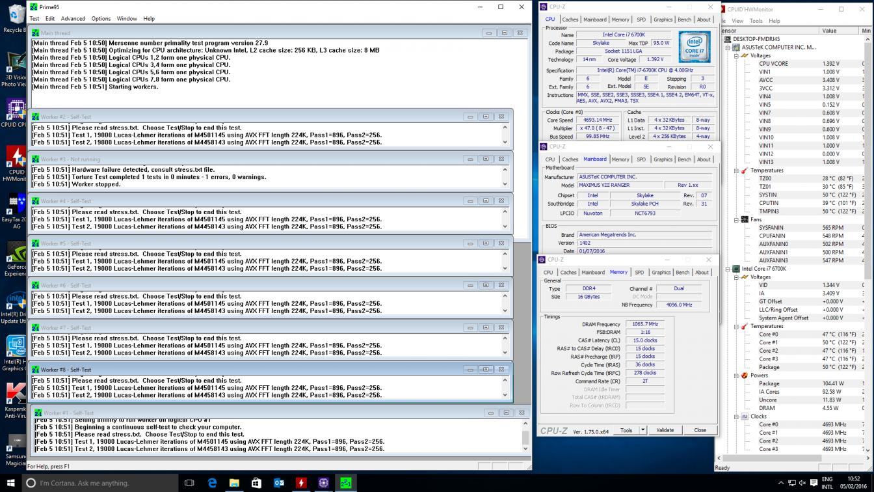Minimize the Worker #8 - Self-Test window
874x492 pixels.
[470, 370]
